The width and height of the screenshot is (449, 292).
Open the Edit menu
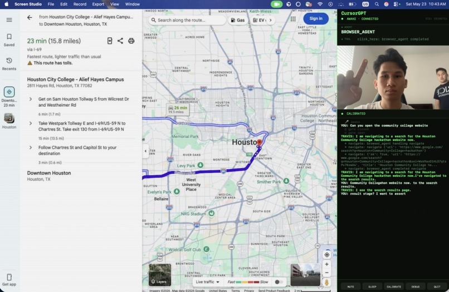64,4
